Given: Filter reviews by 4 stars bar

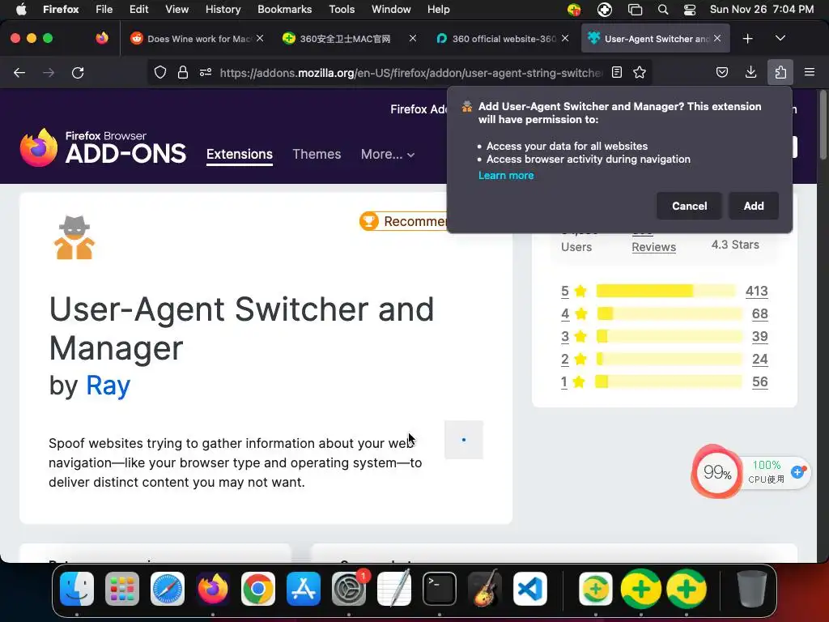Looking at the screenshot, I should click(x=670, y=313).
